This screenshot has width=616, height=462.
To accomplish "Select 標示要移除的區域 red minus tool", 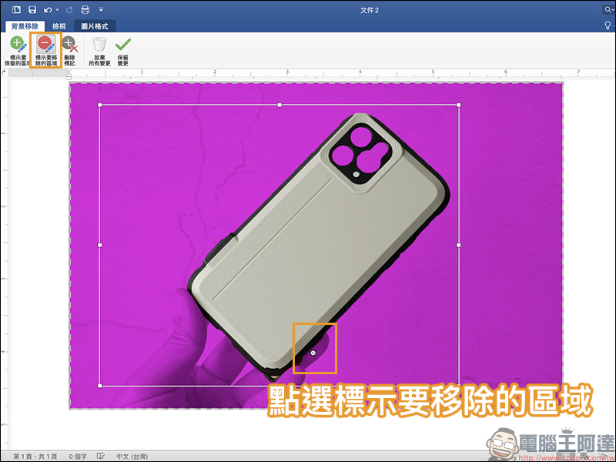I will 46,51.
